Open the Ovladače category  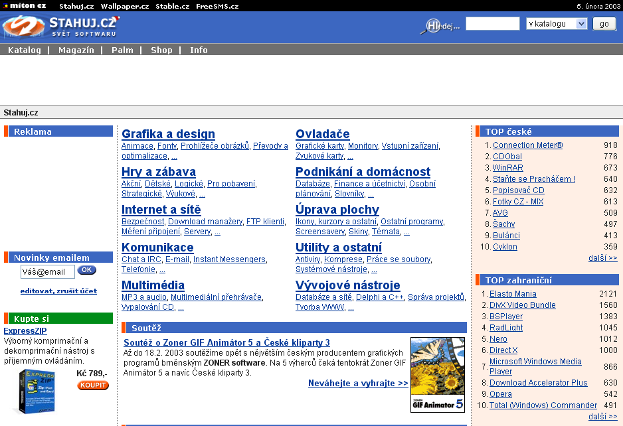pyautogui.click(x=323, y=134)
